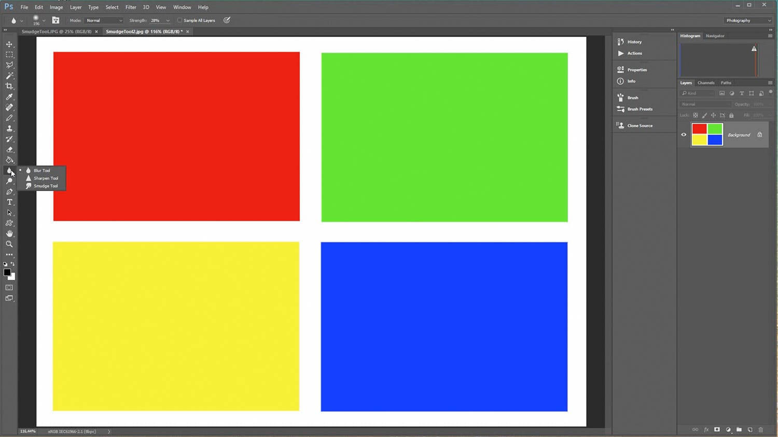
Task: Select the Hand tool
Action: click(x=9, y=234)
